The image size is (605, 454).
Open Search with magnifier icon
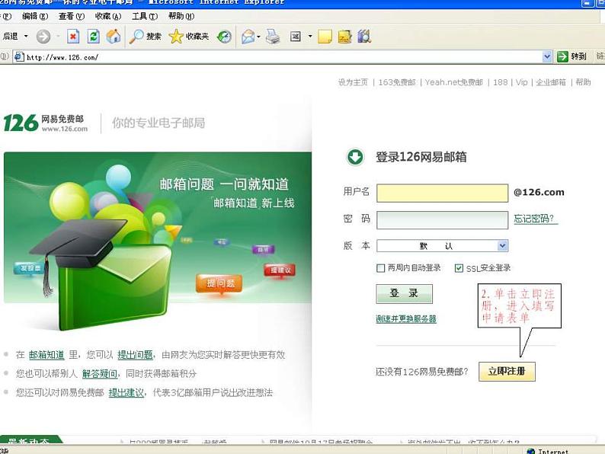[145, 37]
